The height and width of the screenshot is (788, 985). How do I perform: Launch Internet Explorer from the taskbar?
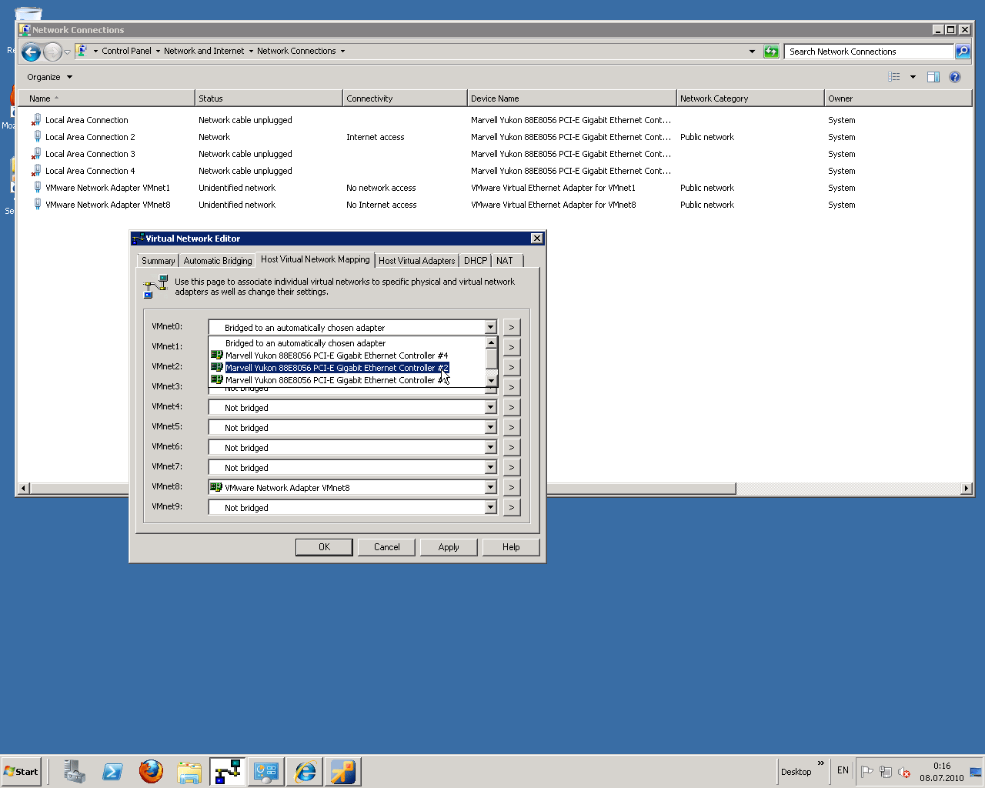[x=305, y=771]
